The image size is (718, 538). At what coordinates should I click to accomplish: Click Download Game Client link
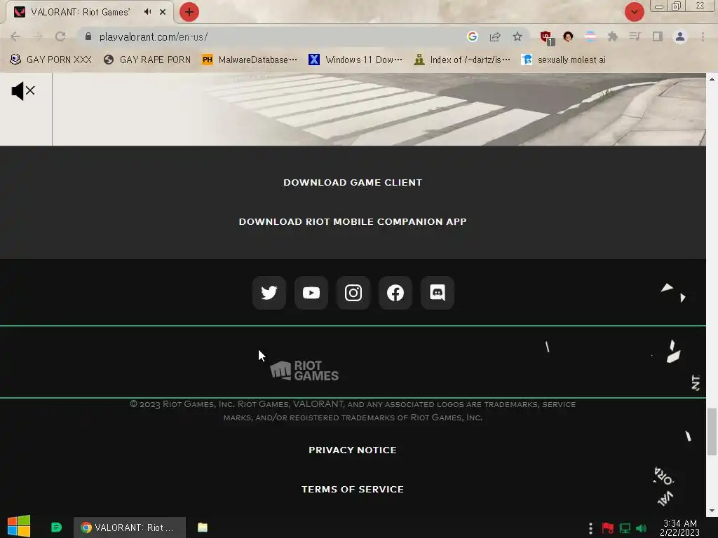[x=353, y=183]
